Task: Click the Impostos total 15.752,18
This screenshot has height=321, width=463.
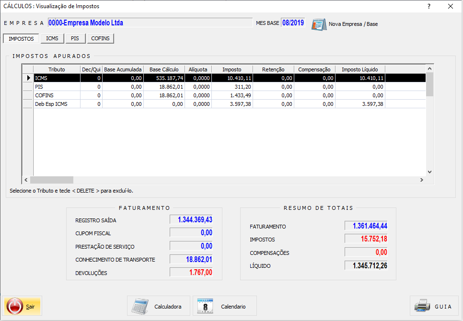Action: coord(366,239)
